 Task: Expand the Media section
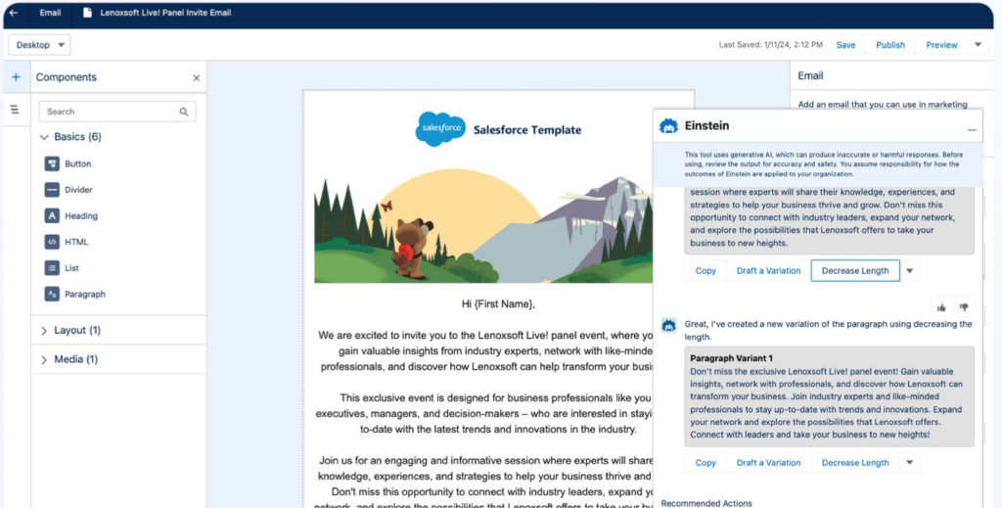click(44, 360)
